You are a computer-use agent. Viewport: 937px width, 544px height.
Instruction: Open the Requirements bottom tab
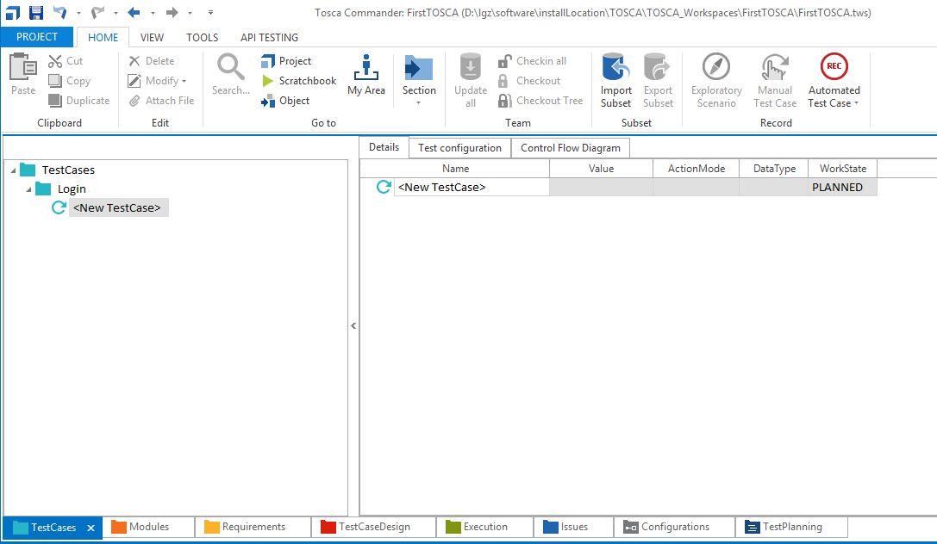(253, 527)
